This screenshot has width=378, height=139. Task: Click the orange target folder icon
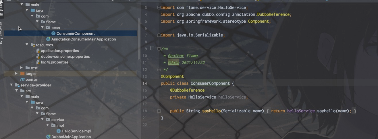(22, 74)
